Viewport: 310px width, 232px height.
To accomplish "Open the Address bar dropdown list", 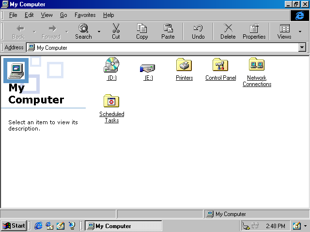I will point(302,47).
